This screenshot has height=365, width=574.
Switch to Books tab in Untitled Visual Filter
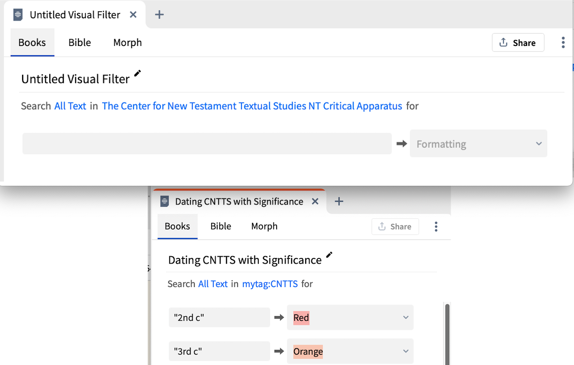[x=32, y=42]
